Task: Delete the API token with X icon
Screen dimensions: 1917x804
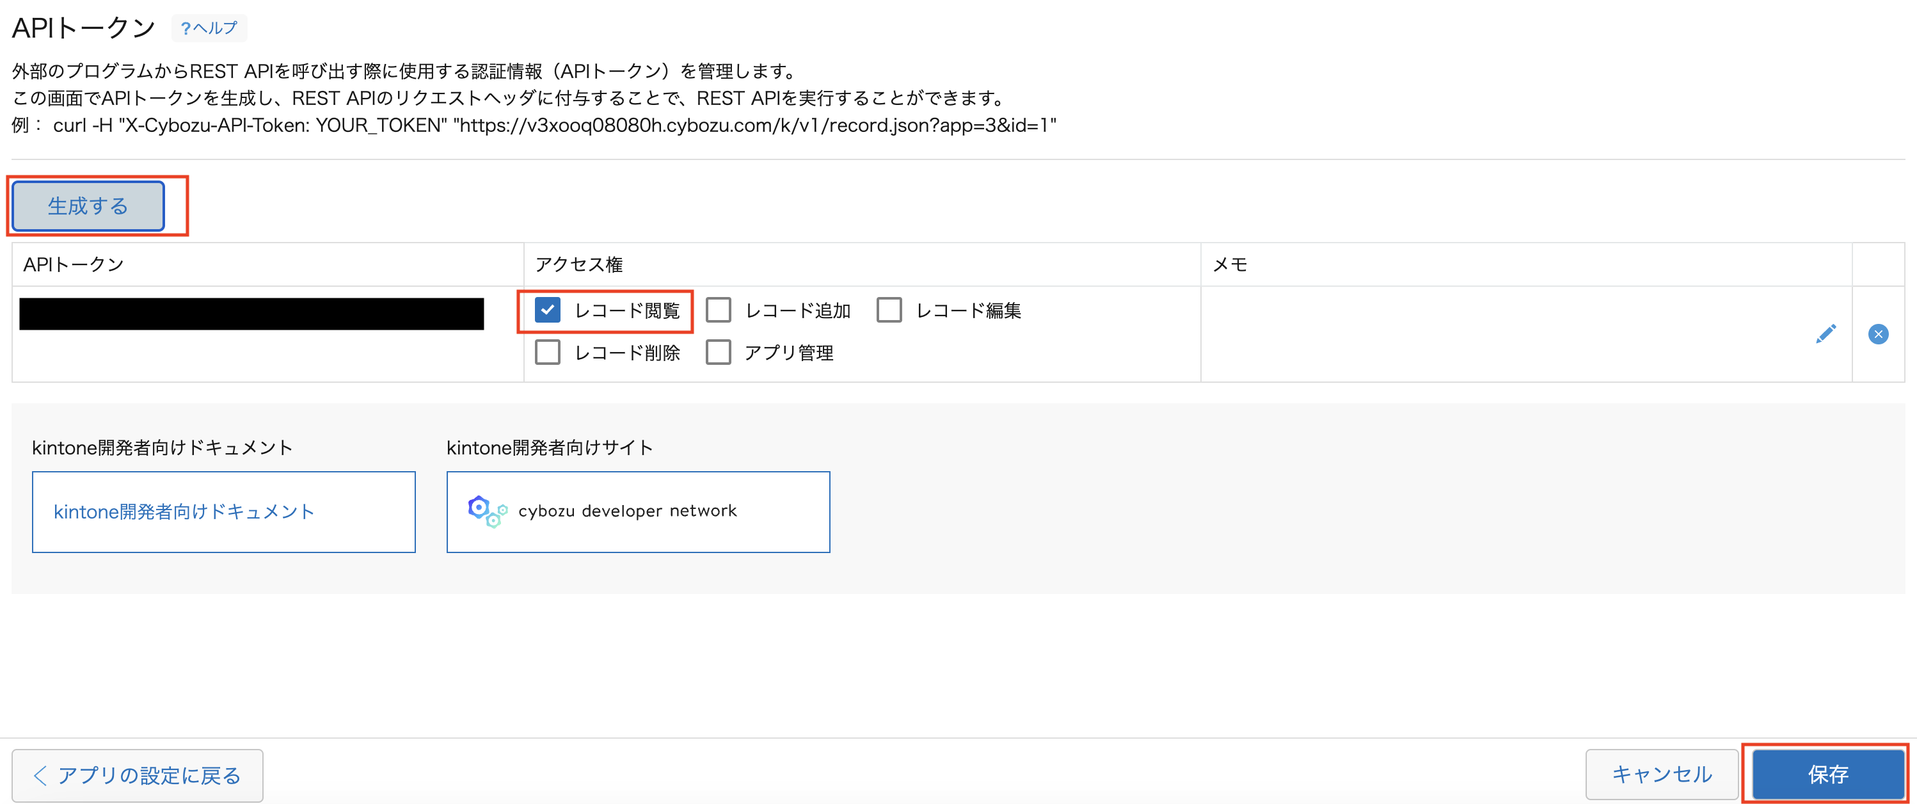Action: pos(1877,334)
